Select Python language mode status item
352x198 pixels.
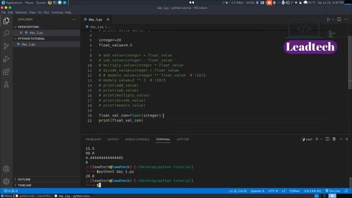(x=295, y=191)
